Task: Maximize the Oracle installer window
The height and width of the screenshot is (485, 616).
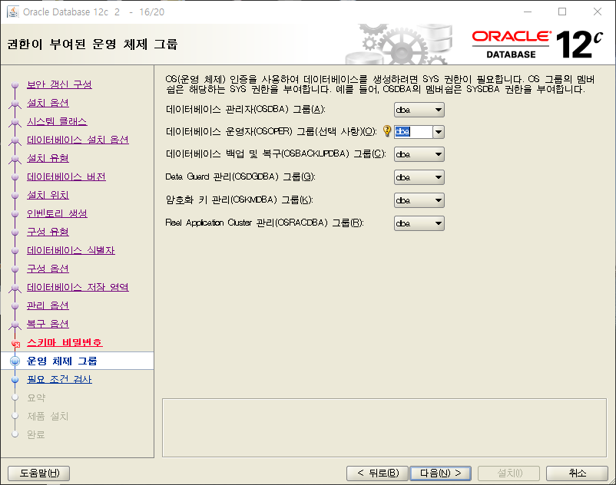Action: tap(562, 12)
